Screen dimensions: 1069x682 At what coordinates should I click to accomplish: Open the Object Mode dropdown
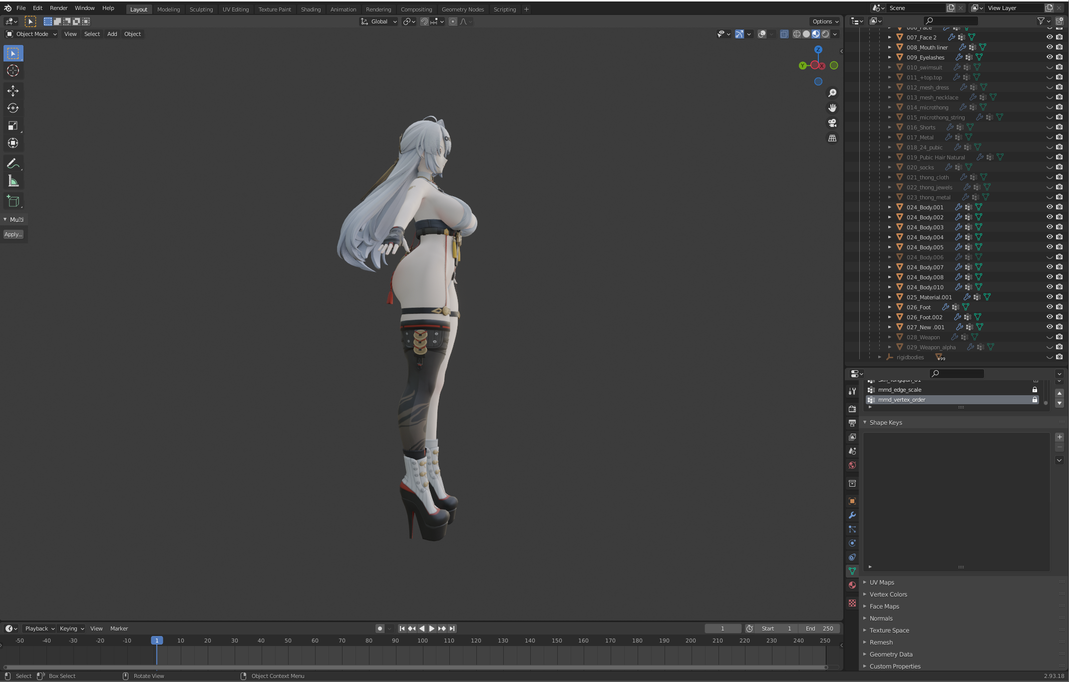click(x=31, y=34)
